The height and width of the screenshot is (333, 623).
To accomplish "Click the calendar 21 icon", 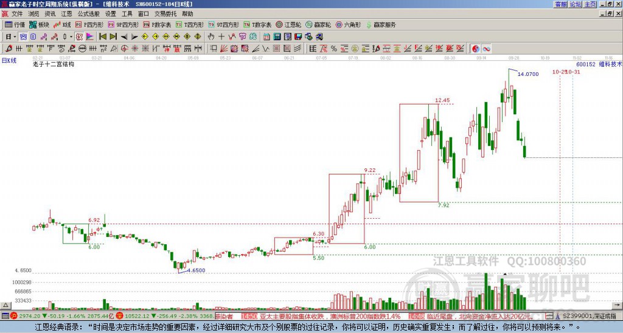I will click(266, 37).
